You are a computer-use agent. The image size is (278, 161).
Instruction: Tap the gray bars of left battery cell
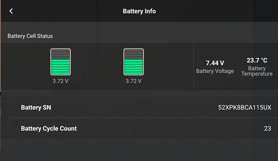point(61,54)
